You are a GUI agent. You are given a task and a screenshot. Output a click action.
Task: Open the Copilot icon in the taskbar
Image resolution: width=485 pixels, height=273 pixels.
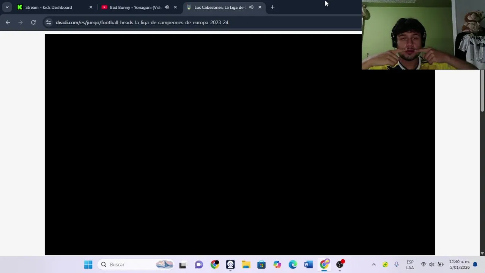pos(277,265)
